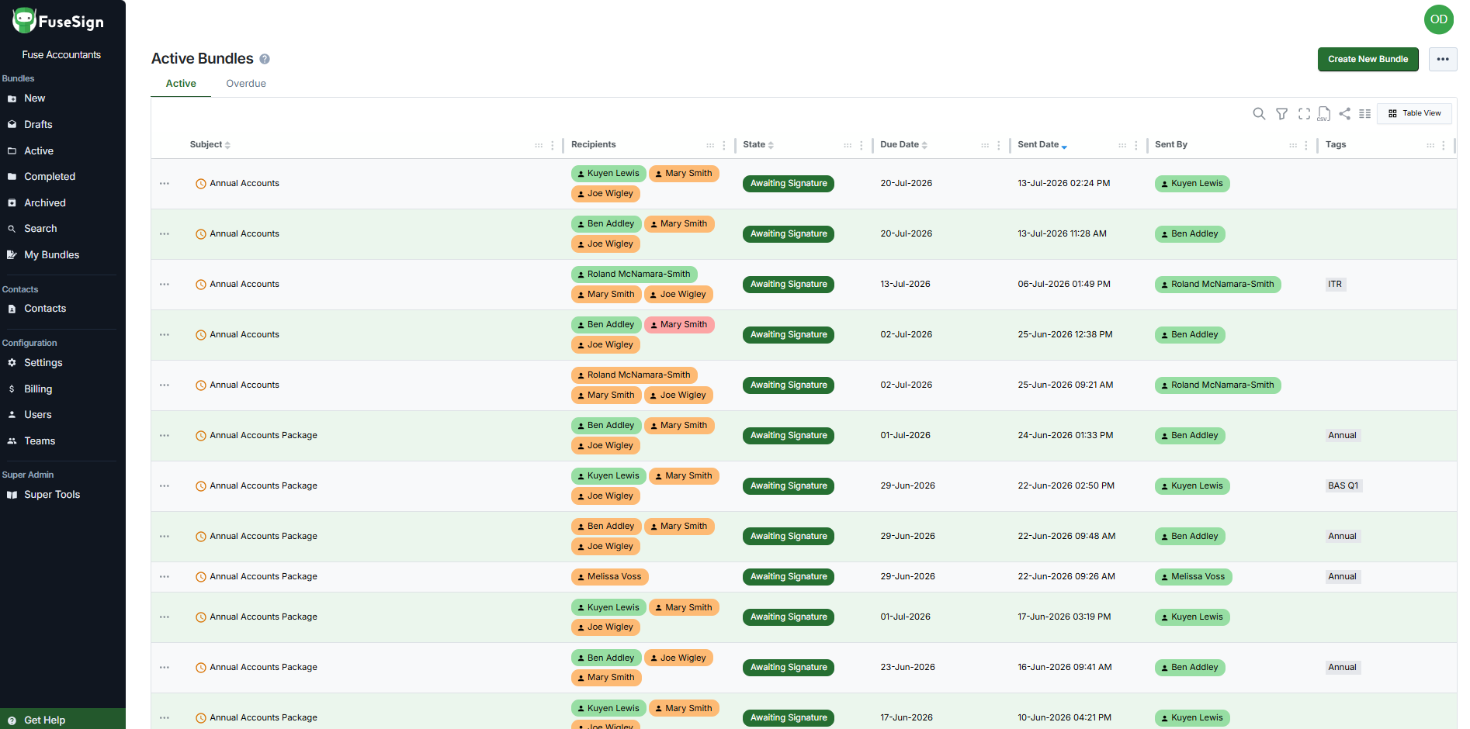Open Super Tools in sidebar

62,495
